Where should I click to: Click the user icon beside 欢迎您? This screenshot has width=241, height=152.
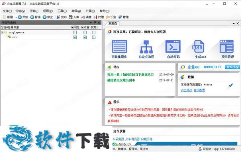tap(200, 149)
